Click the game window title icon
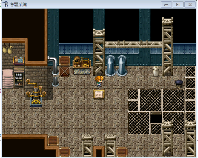Screen dimensions: 198x158 coord(5,4)
